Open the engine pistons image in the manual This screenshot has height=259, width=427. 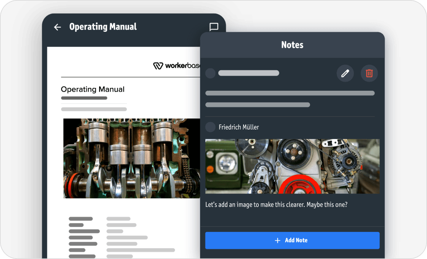[132, 158]
